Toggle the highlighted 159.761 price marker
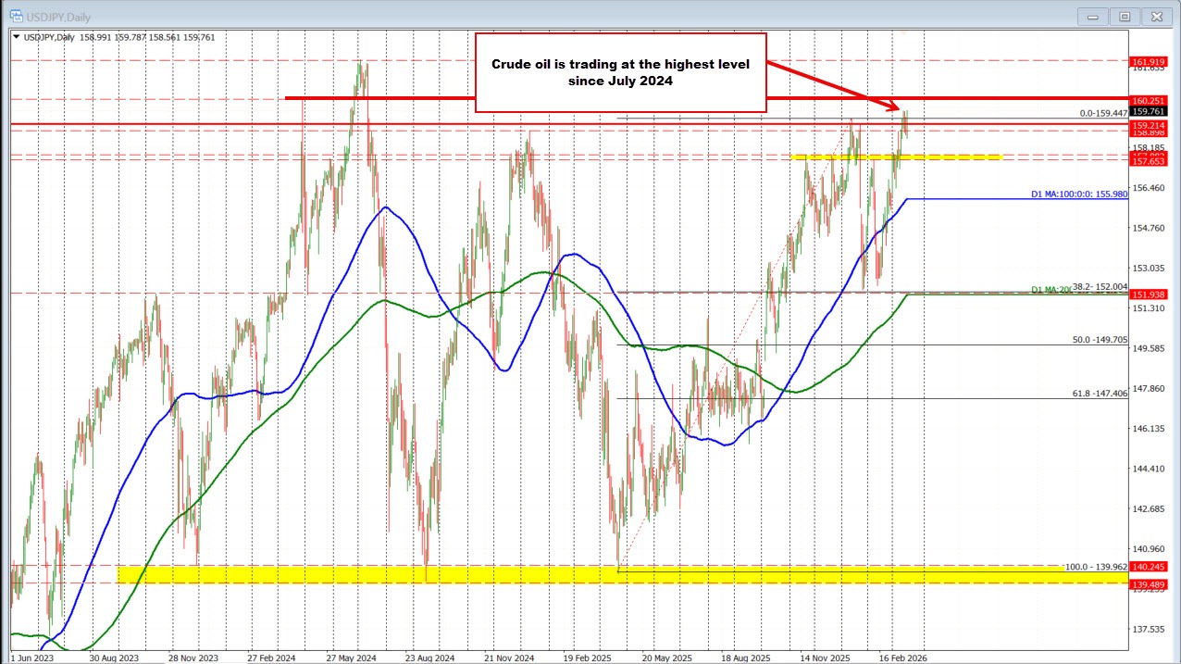The image size is (1181, 664). (1150, 110)
